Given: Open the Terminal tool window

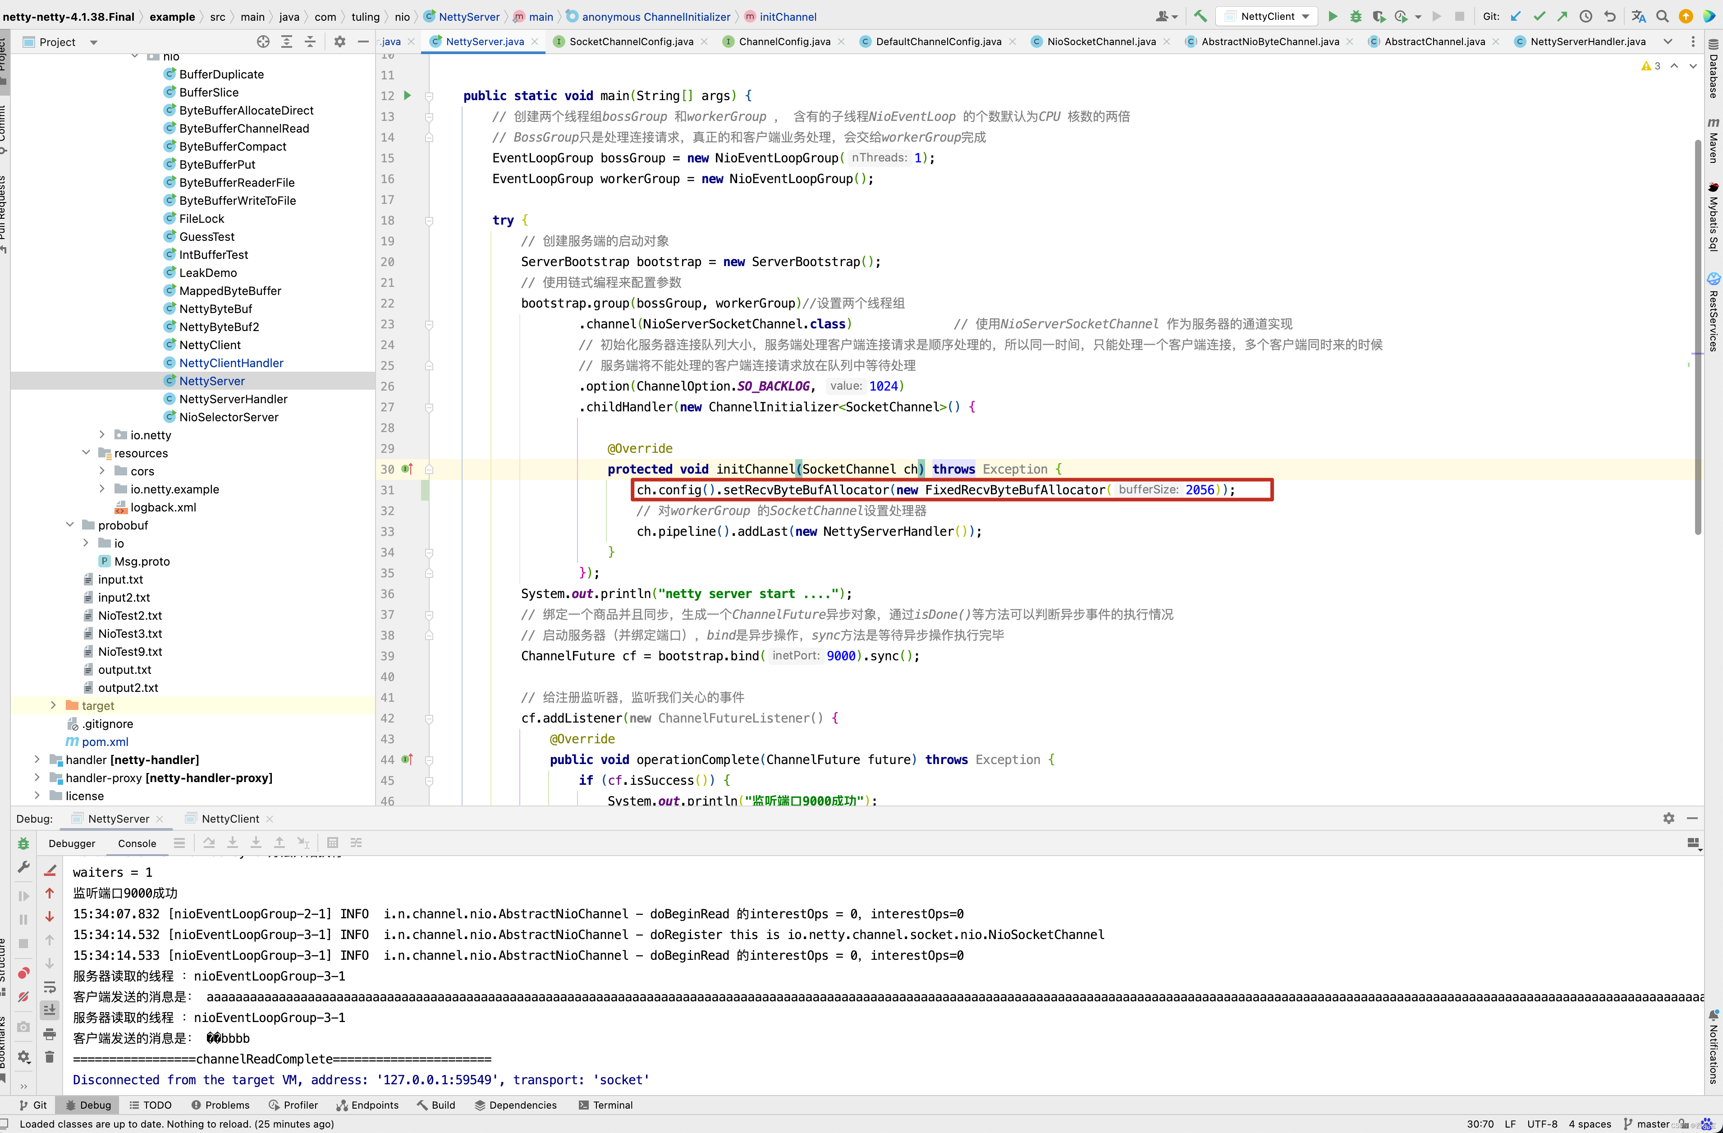Looking at the screenshot, I should [605, 1105].
